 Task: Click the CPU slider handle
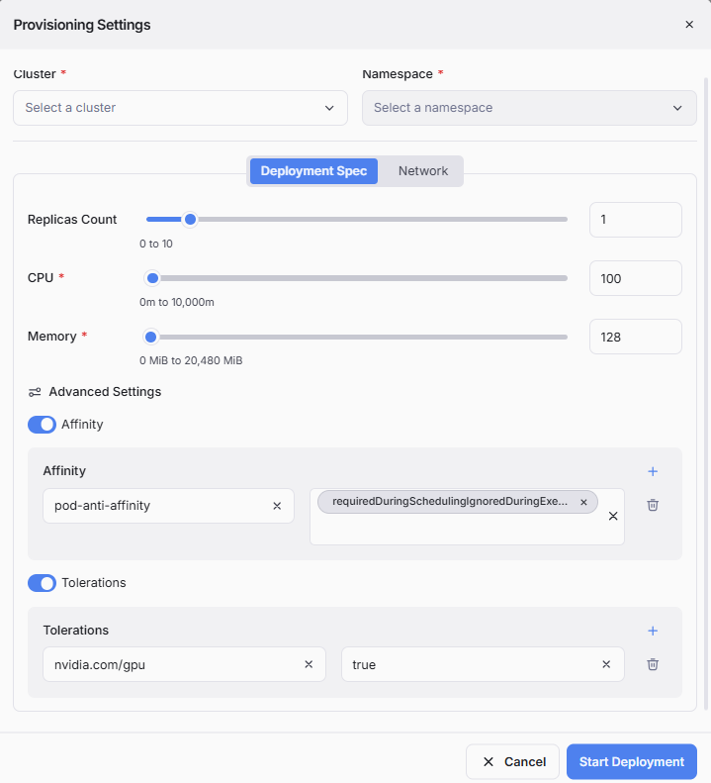pyautogui.click(x=152, y=278)
